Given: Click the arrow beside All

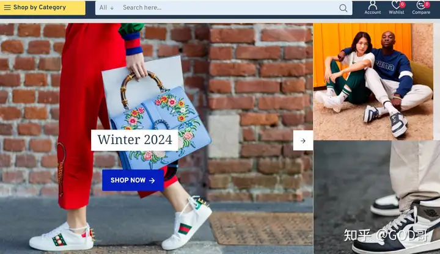Looking at the screenshot, I should pyautogui.click(x=112, y=8).
